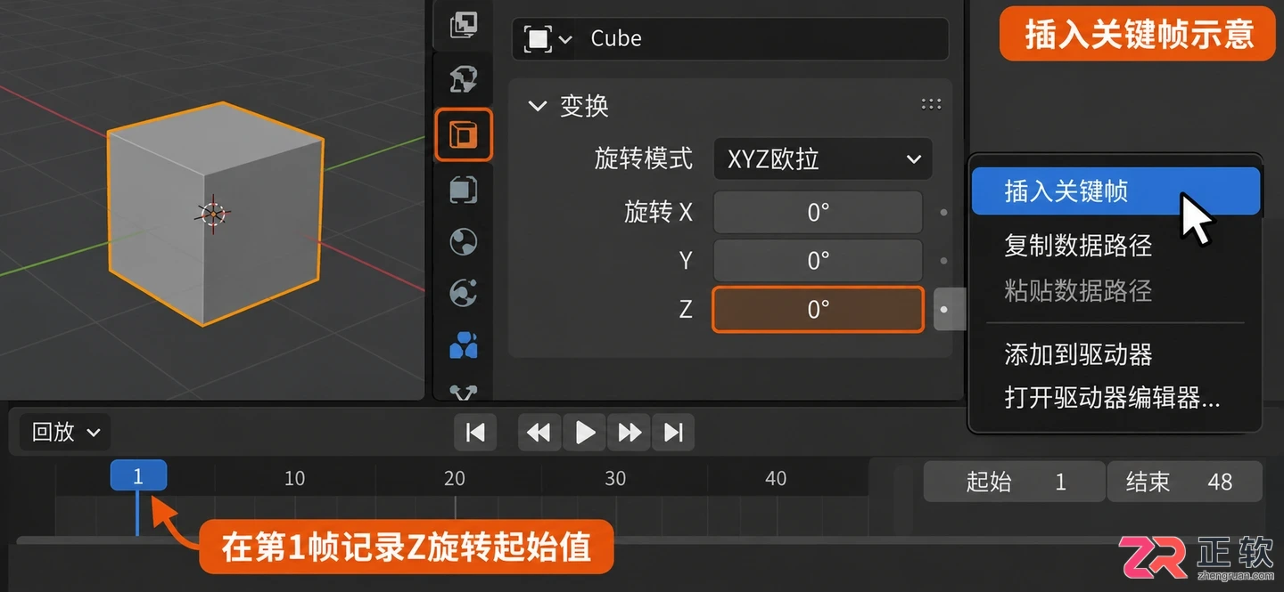The height and width of the screenshot is (592, 1284).
Task: Select the Object properties tab icon
Action: click(464, 134)
